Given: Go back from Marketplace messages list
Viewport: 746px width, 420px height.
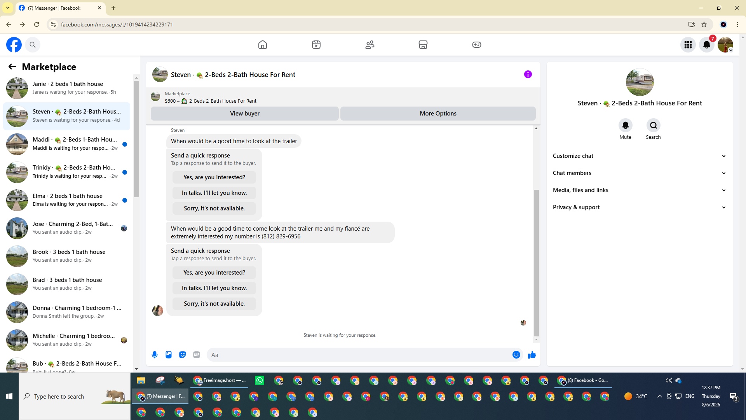Looking at the screenshot, I should [x=12, y=67].
